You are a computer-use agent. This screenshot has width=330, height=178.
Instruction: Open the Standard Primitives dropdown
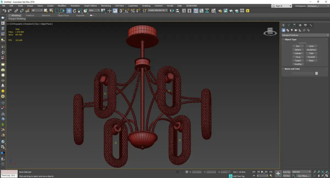click(x=305, y=35)
